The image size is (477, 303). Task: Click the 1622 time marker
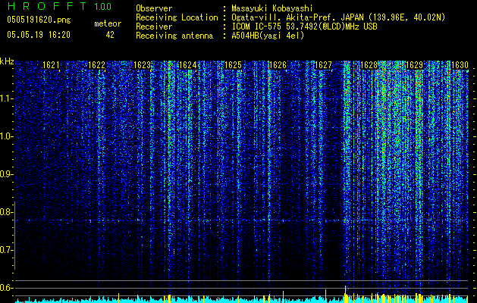[96, 65]
